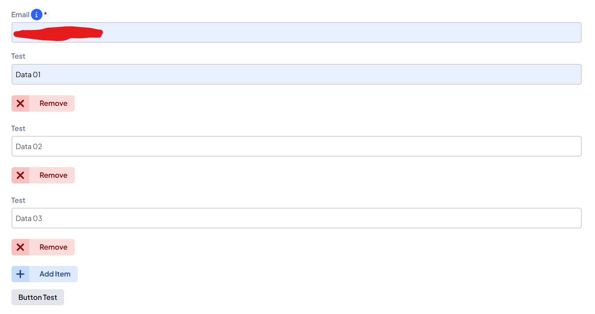Focus the input containing Data 02

click(x=296, y=146)
